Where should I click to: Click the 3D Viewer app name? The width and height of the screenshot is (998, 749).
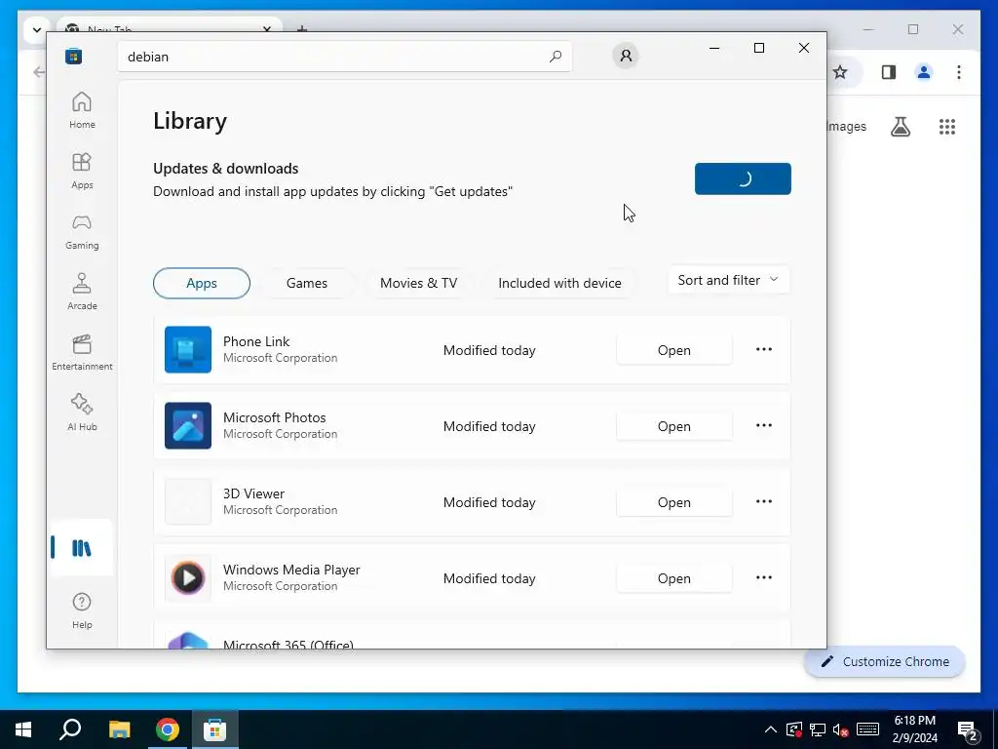click(x=253, y=493)
